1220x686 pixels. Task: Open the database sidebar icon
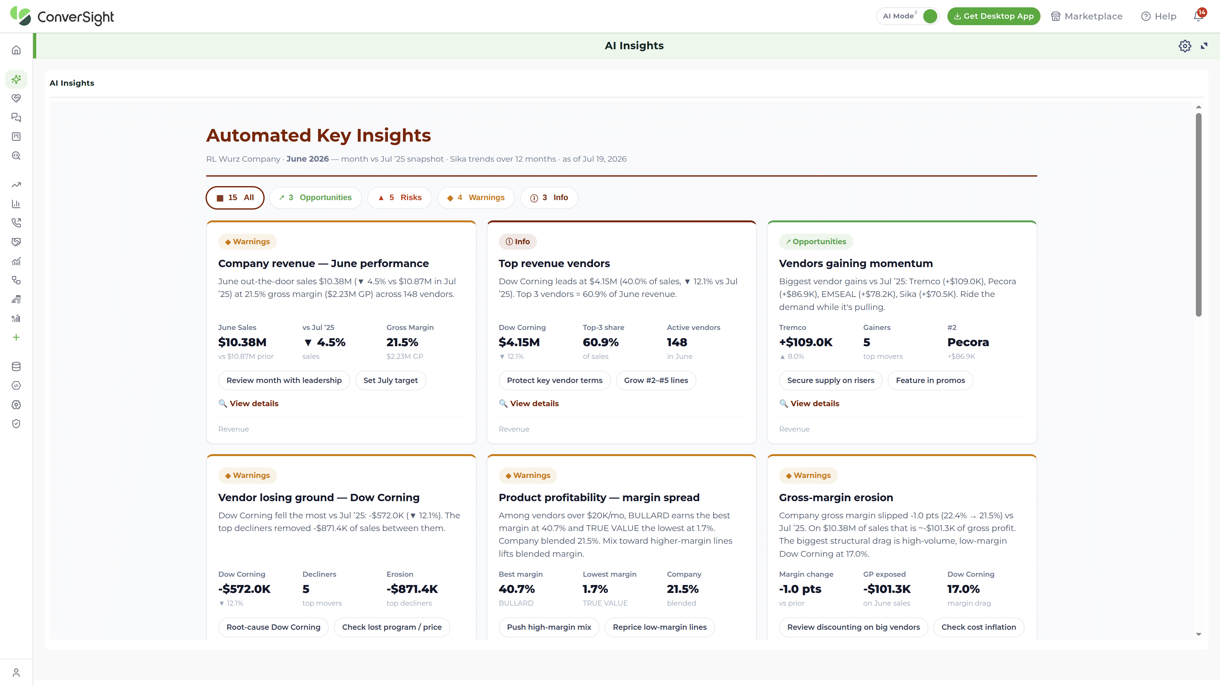pos(16,367)
